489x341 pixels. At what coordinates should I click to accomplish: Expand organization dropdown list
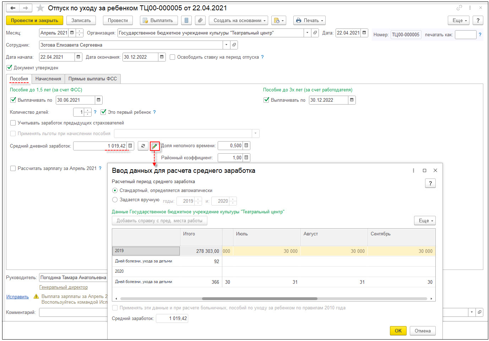coord(308,33)
